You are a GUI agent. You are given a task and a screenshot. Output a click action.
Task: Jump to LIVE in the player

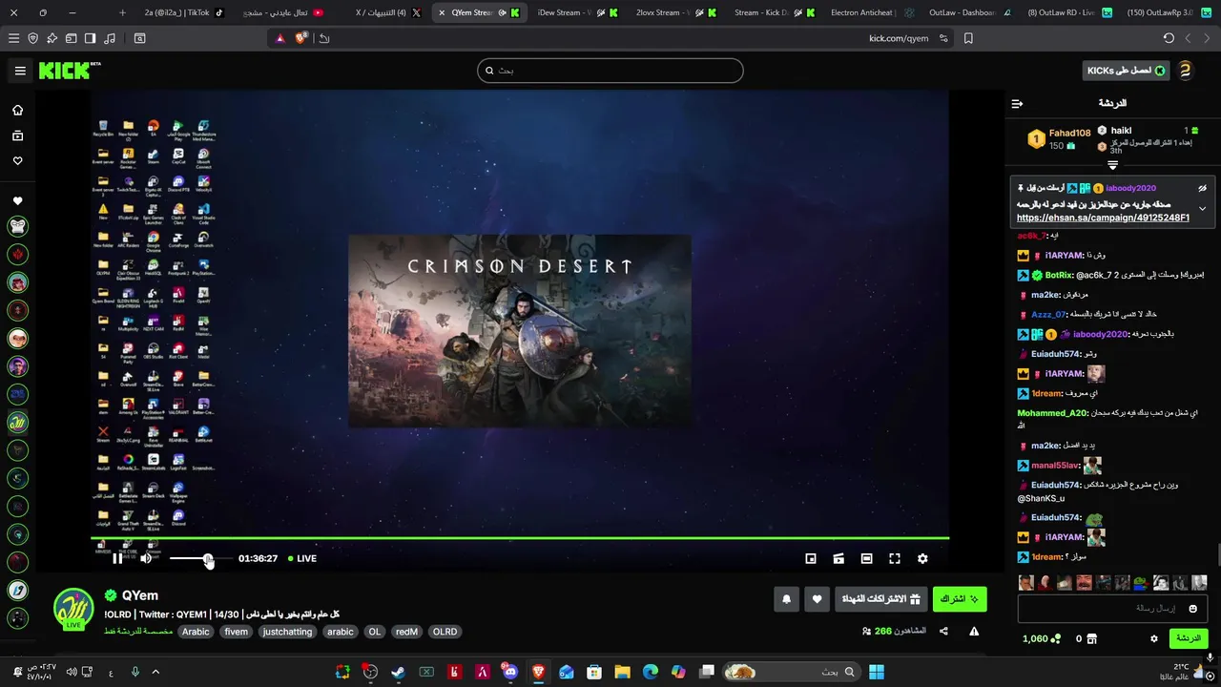pyautogui.click(x=302, y=559)
